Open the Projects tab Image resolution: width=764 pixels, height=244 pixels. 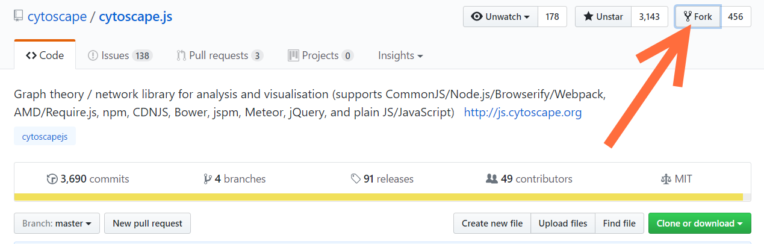(x=320, y=55)
